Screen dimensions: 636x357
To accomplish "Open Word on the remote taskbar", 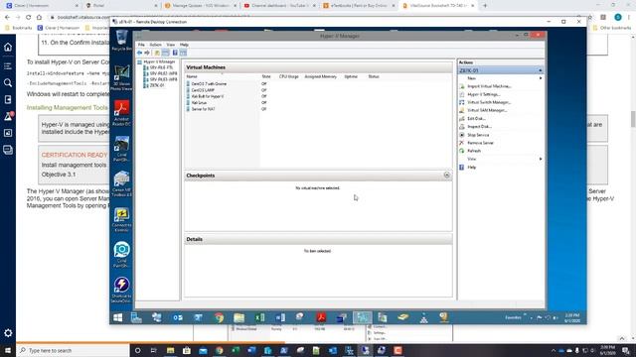I will click(280, 317).
